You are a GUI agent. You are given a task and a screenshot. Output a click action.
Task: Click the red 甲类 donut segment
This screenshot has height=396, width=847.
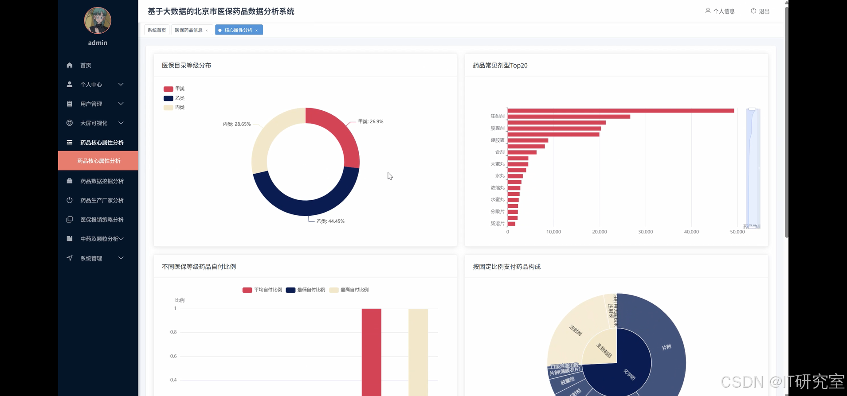[340, 130]
